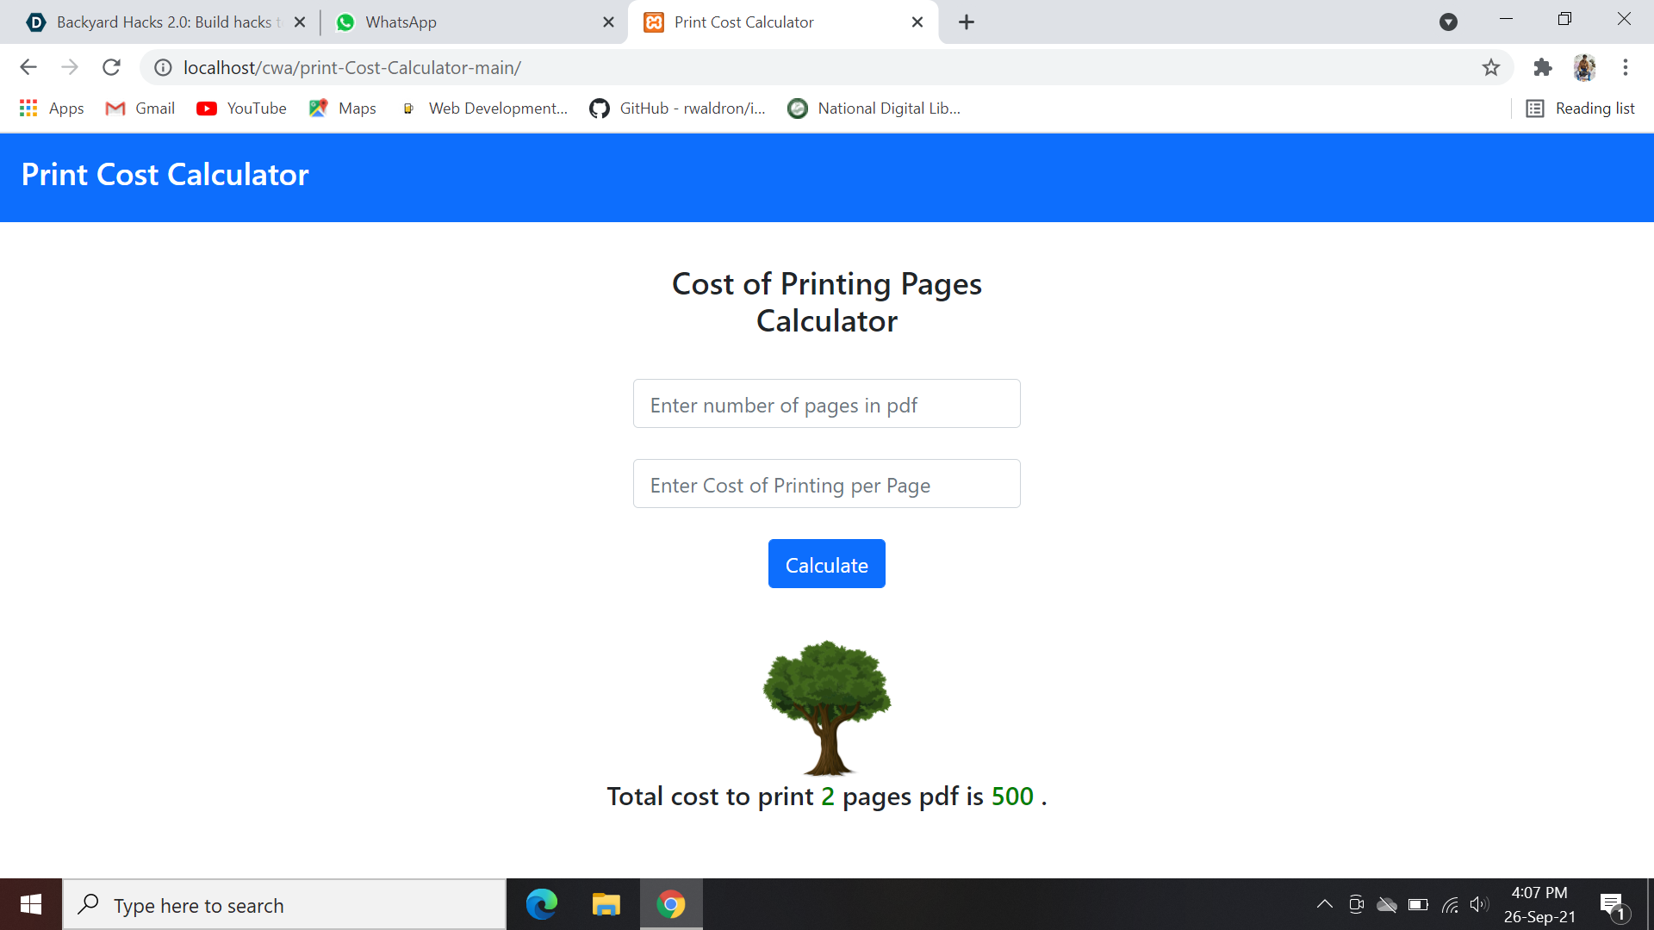
Task: Click the Print Cost Calculator header link
Action: coord(165,175)
